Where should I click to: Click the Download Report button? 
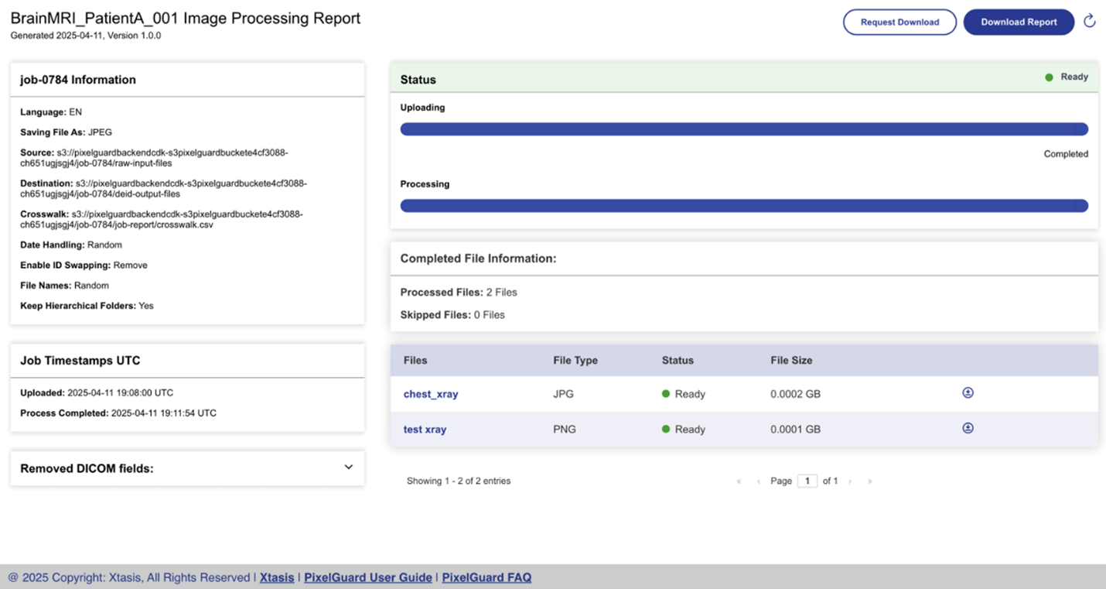pos(1019,22)
